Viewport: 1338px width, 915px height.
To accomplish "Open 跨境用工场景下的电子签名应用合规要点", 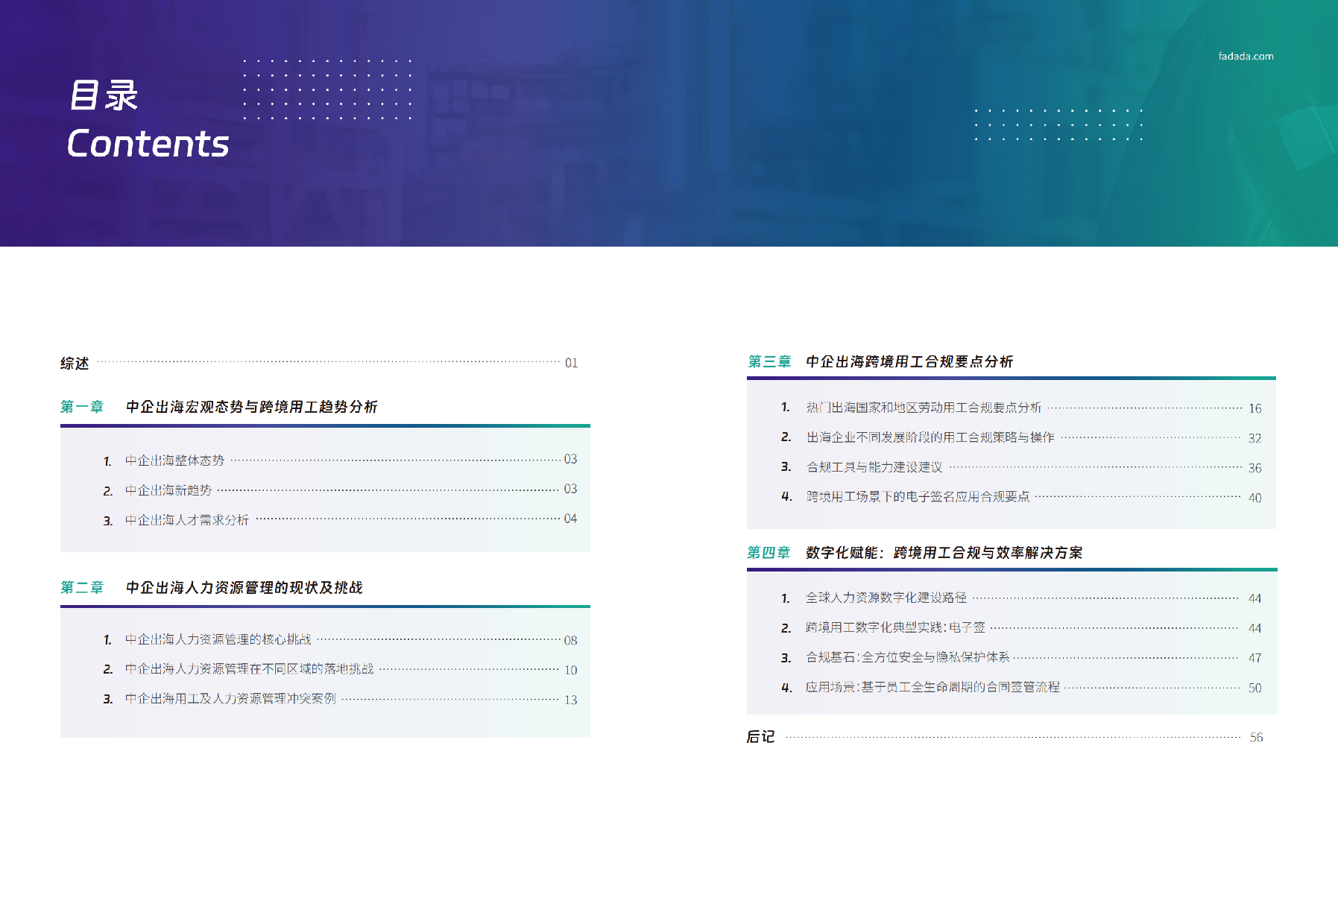I will coord(918,497).
